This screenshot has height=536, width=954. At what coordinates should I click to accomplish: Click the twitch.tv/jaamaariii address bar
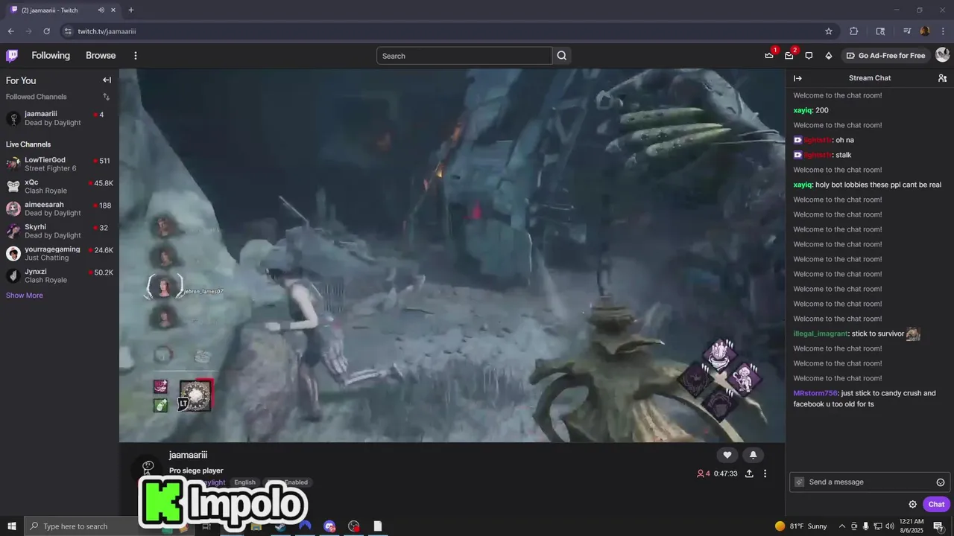click(x=447, y=31)
